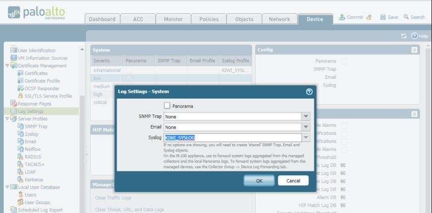This screenshot has width=432, height=213.
Task: Open the SNMP Trap dropdown
Action: (306, 117)
